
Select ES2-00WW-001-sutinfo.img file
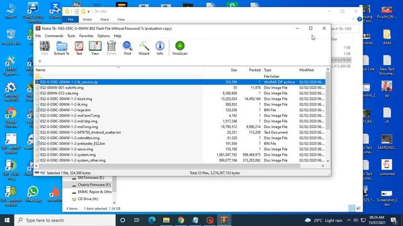(x=180, y=88)
